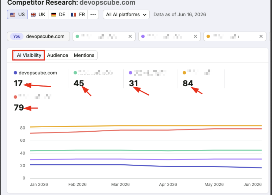Switch to the Audience tab
The image size is (272, 195).
pos(58,55)
